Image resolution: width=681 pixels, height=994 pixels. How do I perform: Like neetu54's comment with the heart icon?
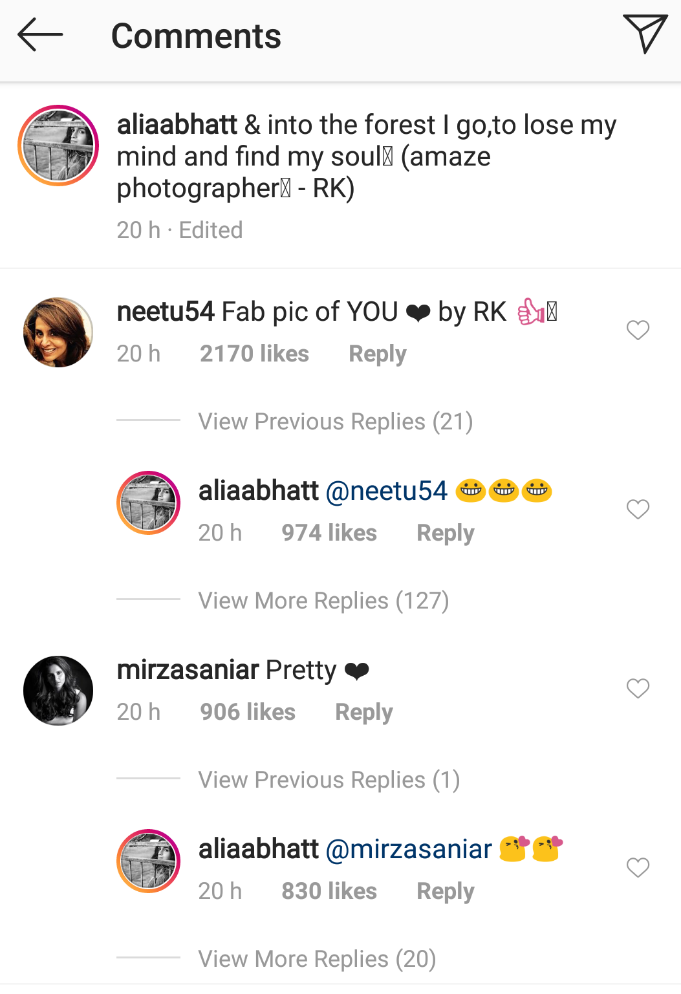pos(638,330)
